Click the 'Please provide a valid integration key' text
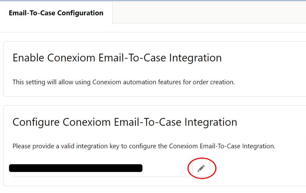 pos(144,146)
